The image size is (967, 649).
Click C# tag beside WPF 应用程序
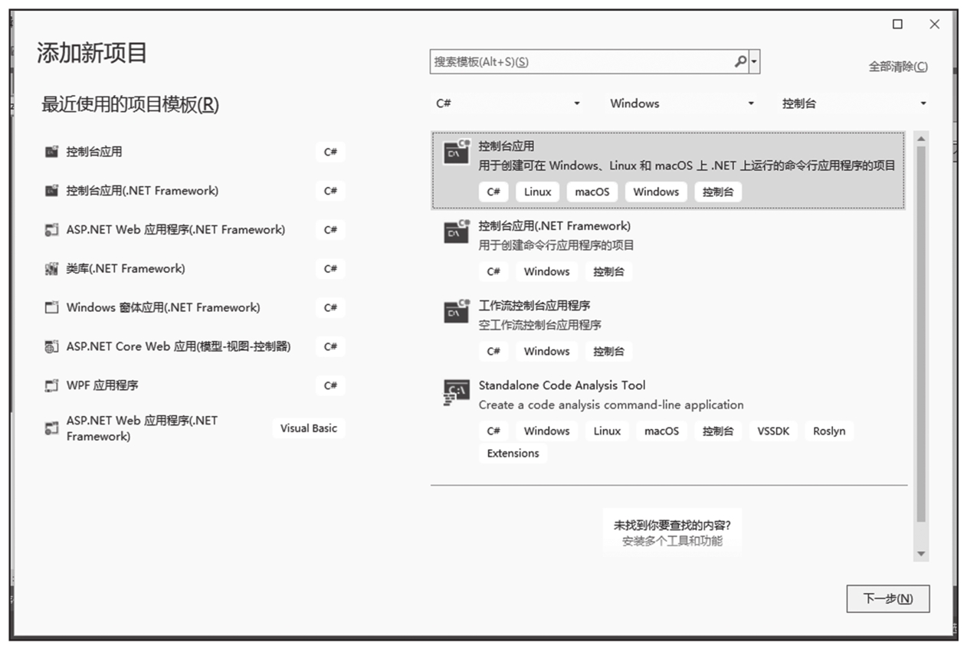[330, 386]
